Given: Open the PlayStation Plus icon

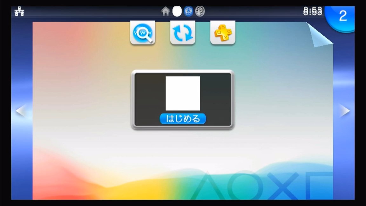Looking at the screenshot, I should (223, 32).
